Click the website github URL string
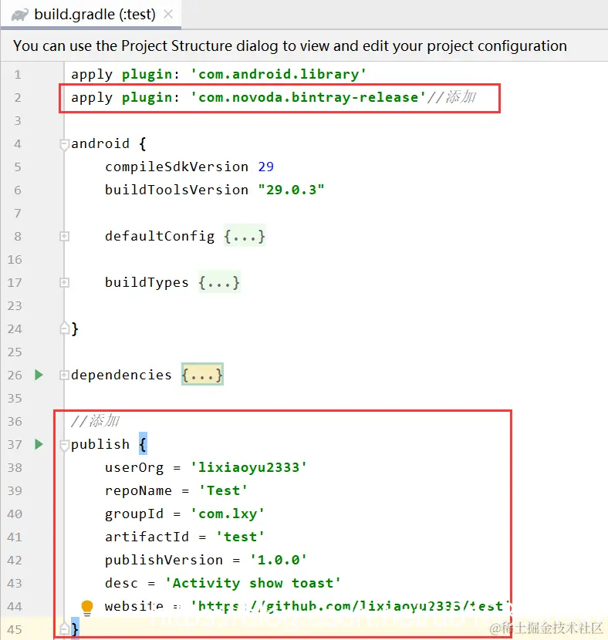 click(x=351, y=606)
